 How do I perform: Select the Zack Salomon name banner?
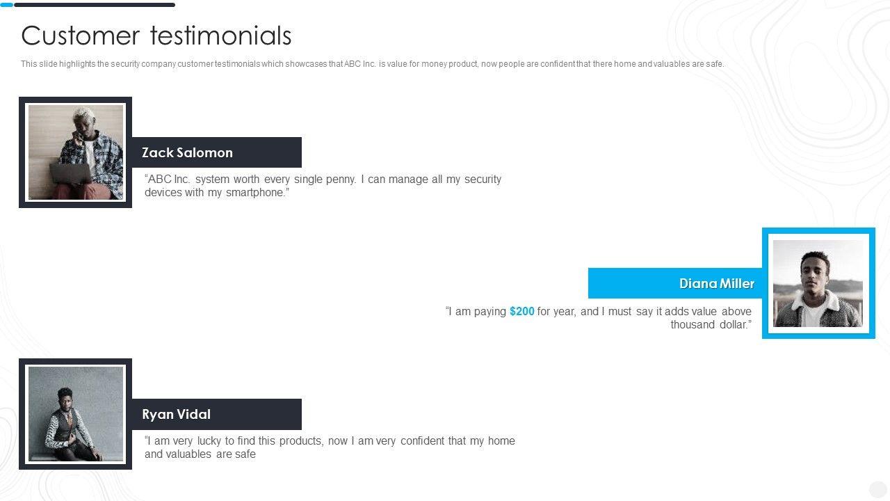coord(216,152)
